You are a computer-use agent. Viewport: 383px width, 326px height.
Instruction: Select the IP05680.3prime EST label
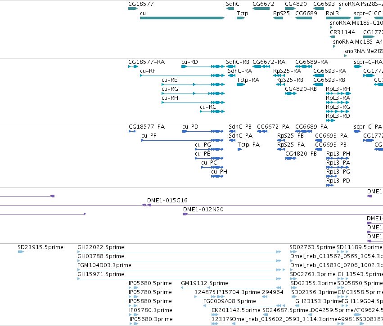pos(151,319)
